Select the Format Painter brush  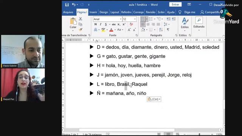pos(81,29)
